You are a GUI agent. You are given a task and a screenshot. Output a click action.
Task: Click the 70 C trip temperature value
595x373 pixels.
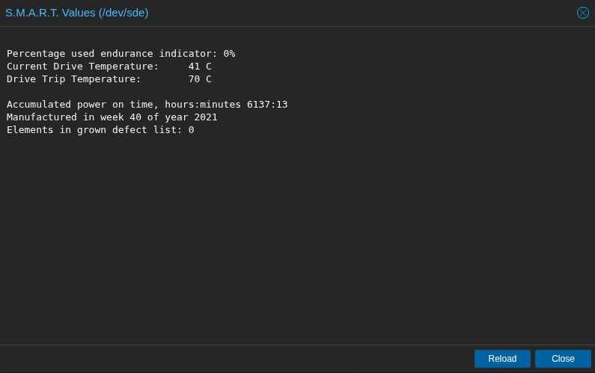[200, 79]
